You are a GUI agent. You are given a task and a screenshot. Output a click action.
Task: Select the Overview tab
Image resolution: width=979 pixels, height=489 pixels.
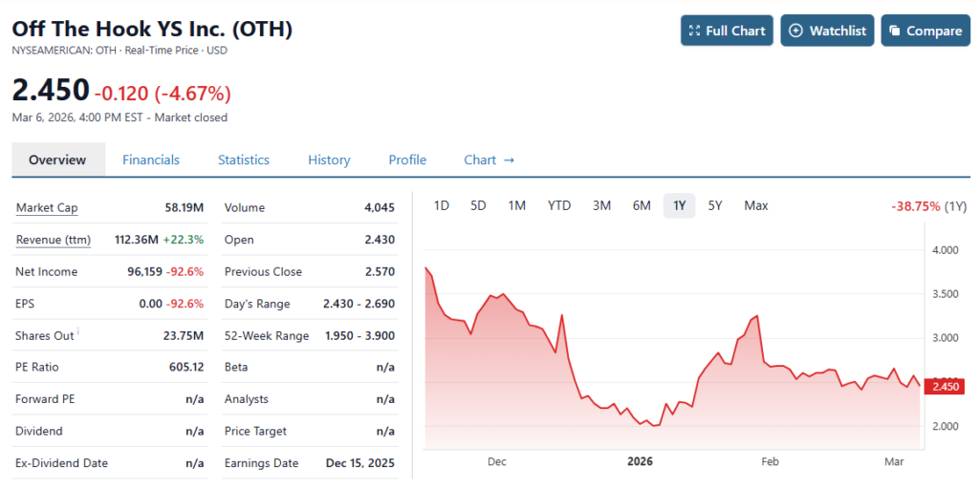coord(57,159)
